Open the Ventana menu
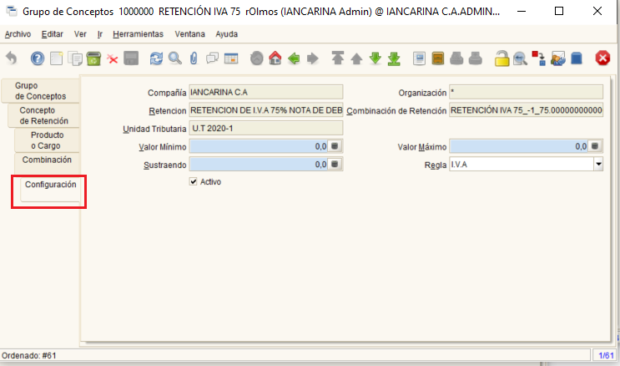This screenshot has width=620, height=366. coord(189,34)
